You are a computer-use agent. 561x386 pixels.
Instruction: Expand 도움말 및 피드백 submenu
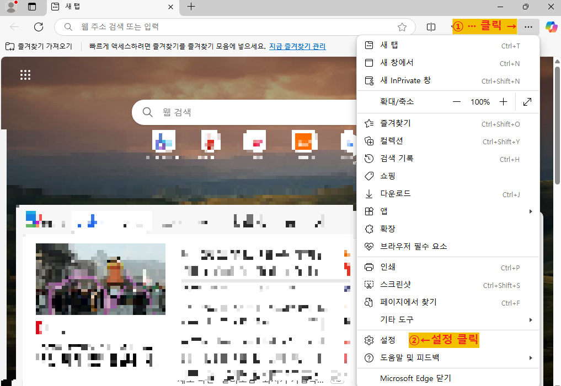pos(448,358)
